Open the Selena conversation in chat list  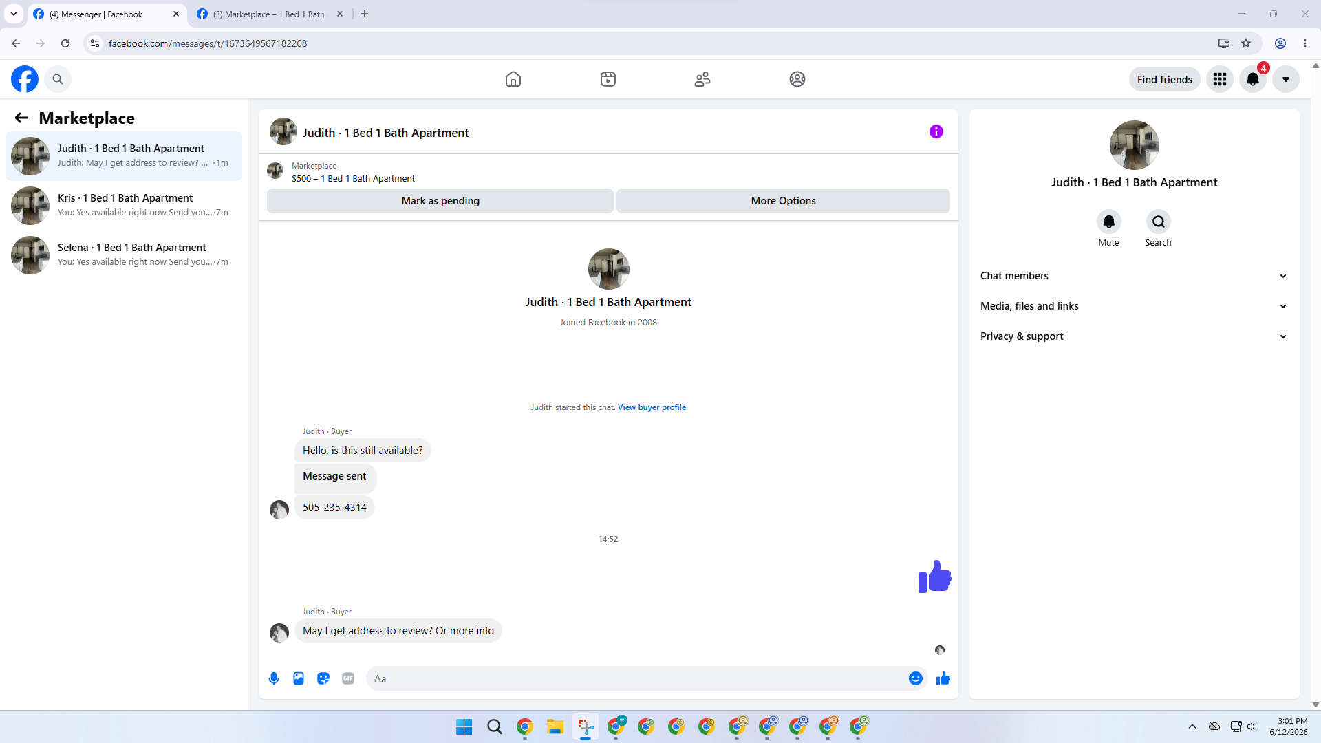pyautogui.click(x=124, y=255)
